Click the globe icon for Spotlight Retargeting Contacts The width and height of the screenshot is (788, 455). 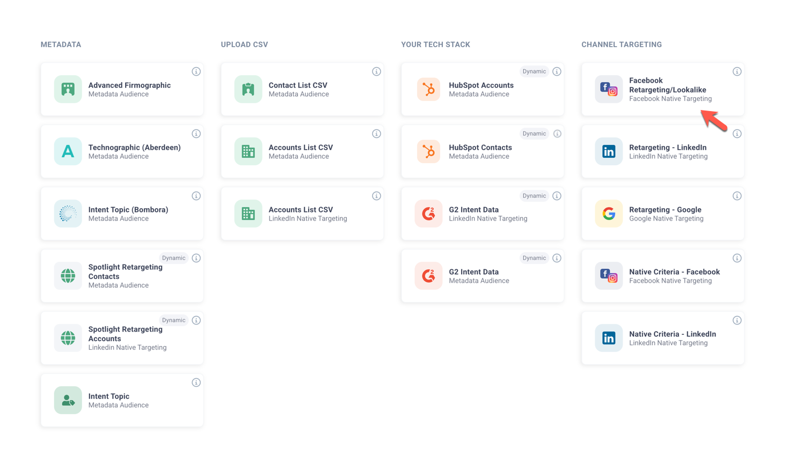[68, 276]
